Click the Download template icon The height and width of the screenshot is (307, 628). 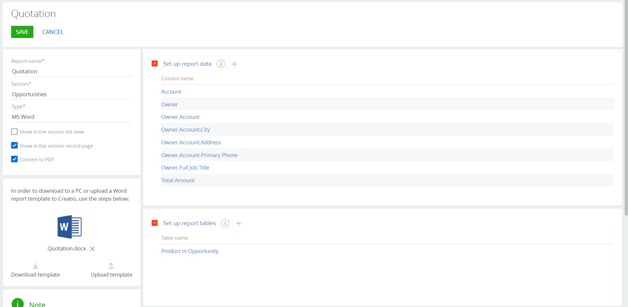35,266
